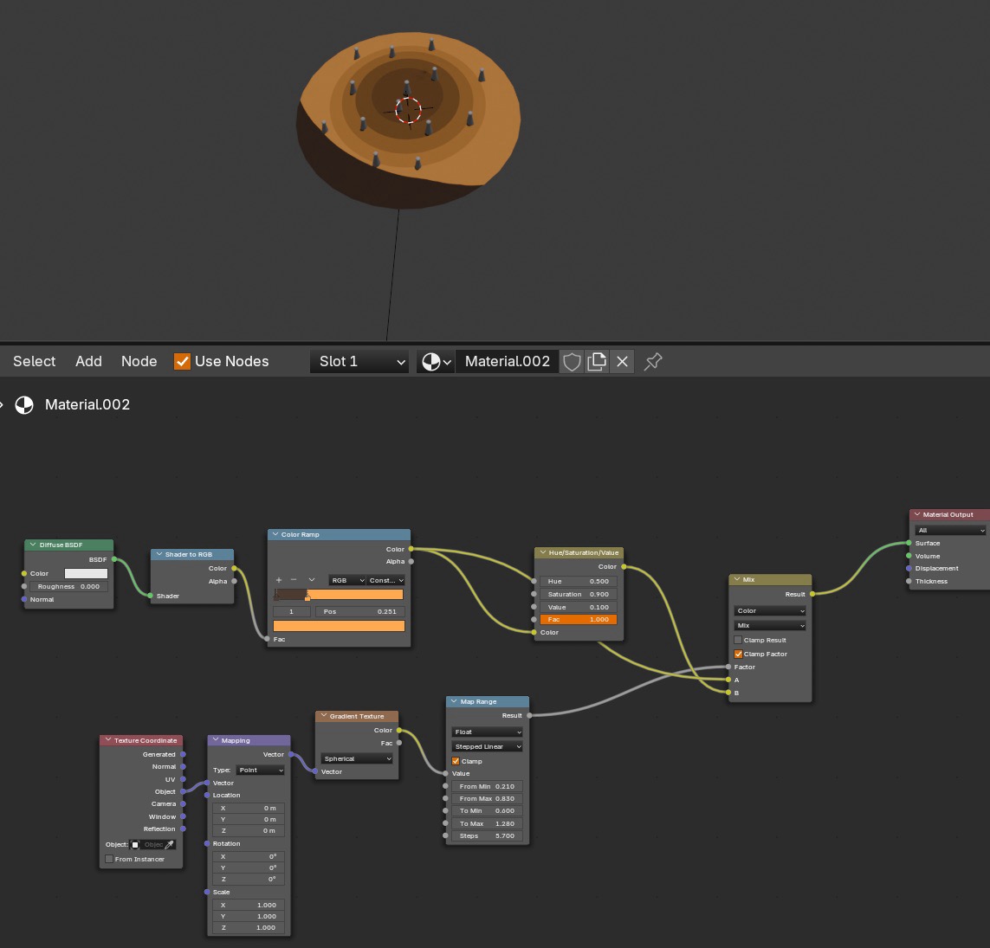The image size is (990, 948).
Task: Uncheck Clamp in the Map Range node
Action: 456,761
